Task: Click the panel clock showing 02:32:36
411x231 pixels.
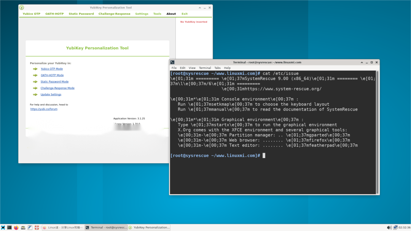Action: [405, 228]
